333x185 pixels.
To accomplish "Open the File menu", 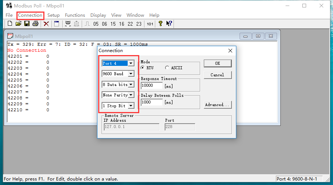I will (x=9, y=15).
